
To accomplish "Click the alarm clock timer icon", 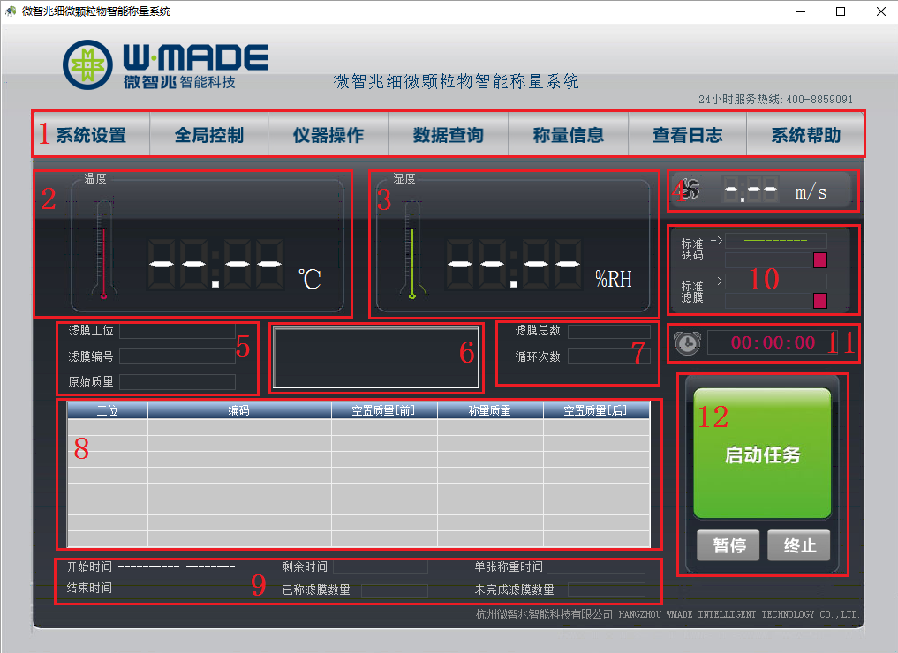I will tap(686, 343).
